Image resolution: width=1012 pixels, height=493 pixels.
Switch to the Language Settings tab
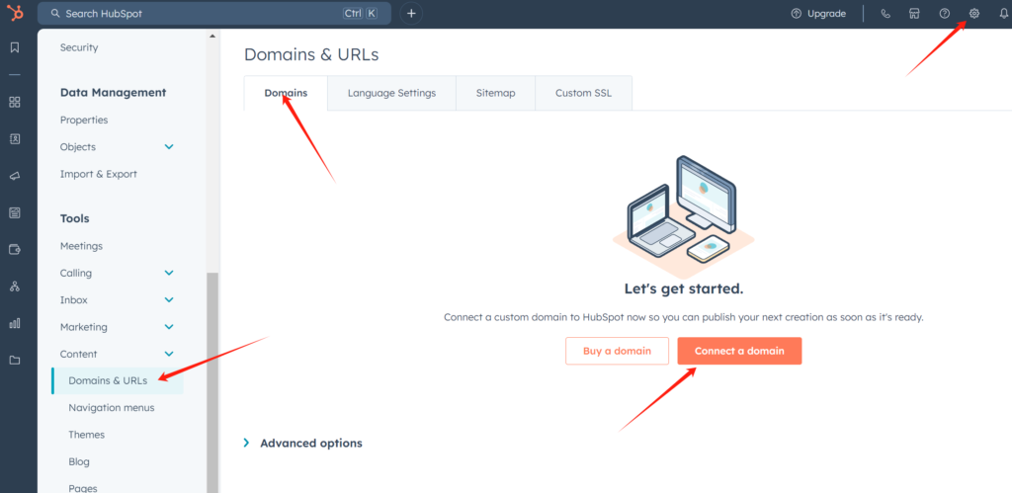coord(391,93)
